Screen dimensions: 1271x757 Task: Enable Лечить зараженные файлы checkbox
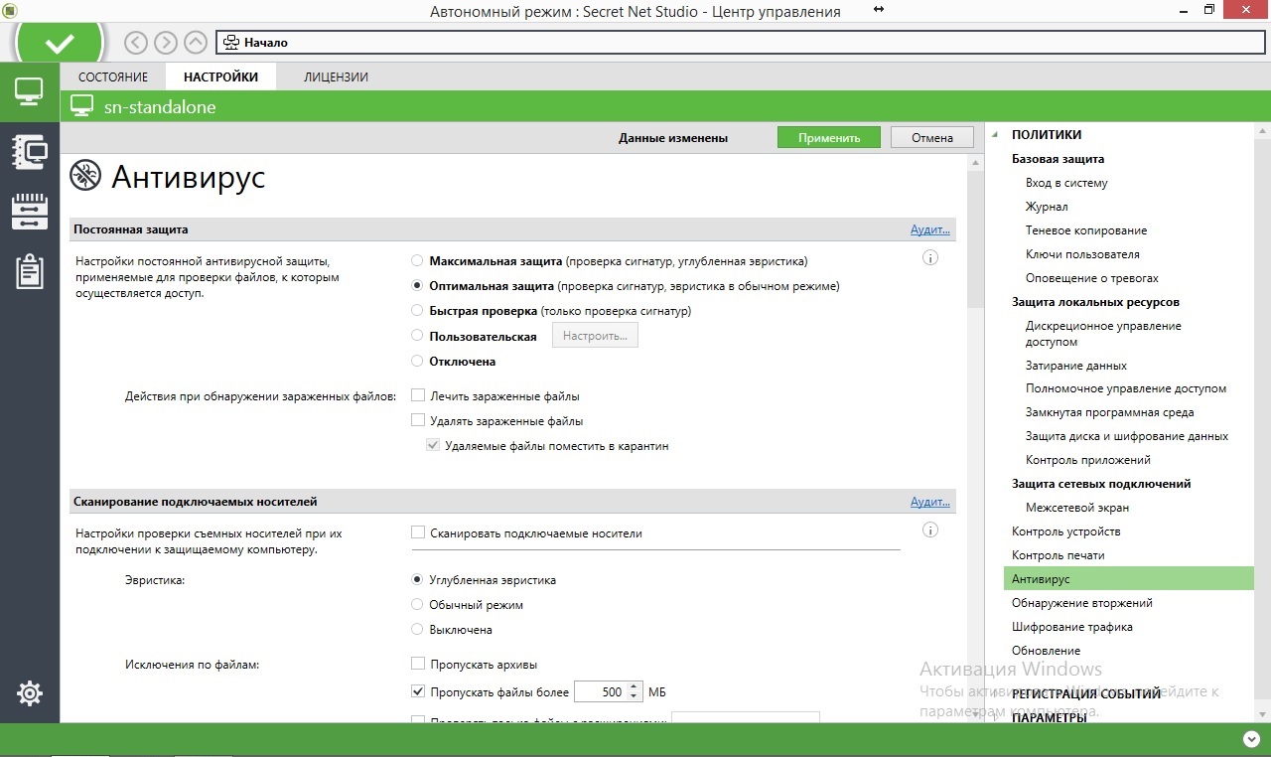(x=418, y=395)
